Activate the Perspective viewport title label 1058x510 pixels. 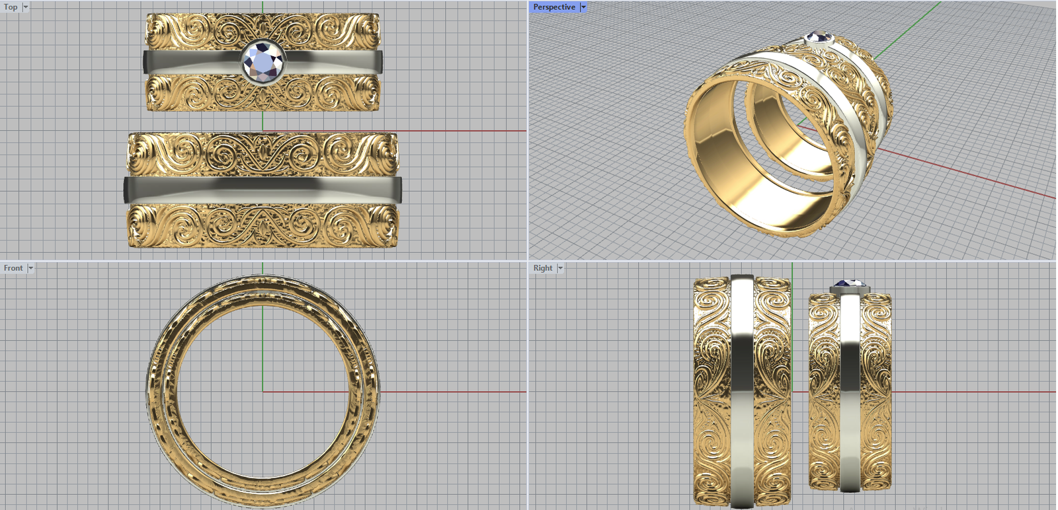[x=554, y=7]
